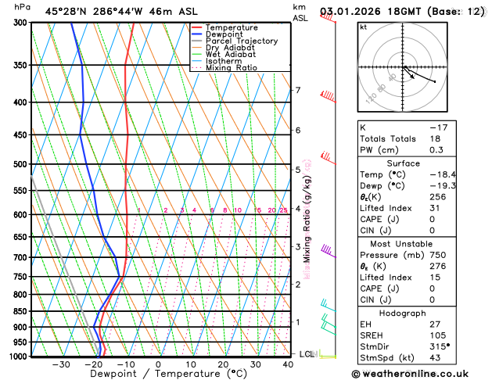Click the 40 temperature axis label

coord(288,364)
